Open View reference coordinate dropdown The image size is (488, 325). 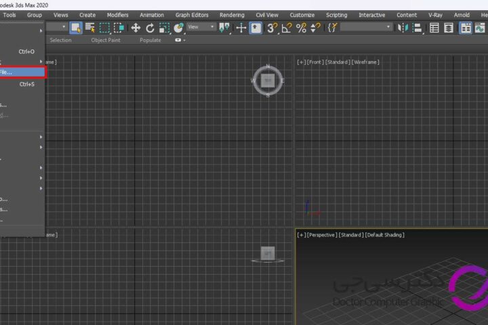coord(201,27)
